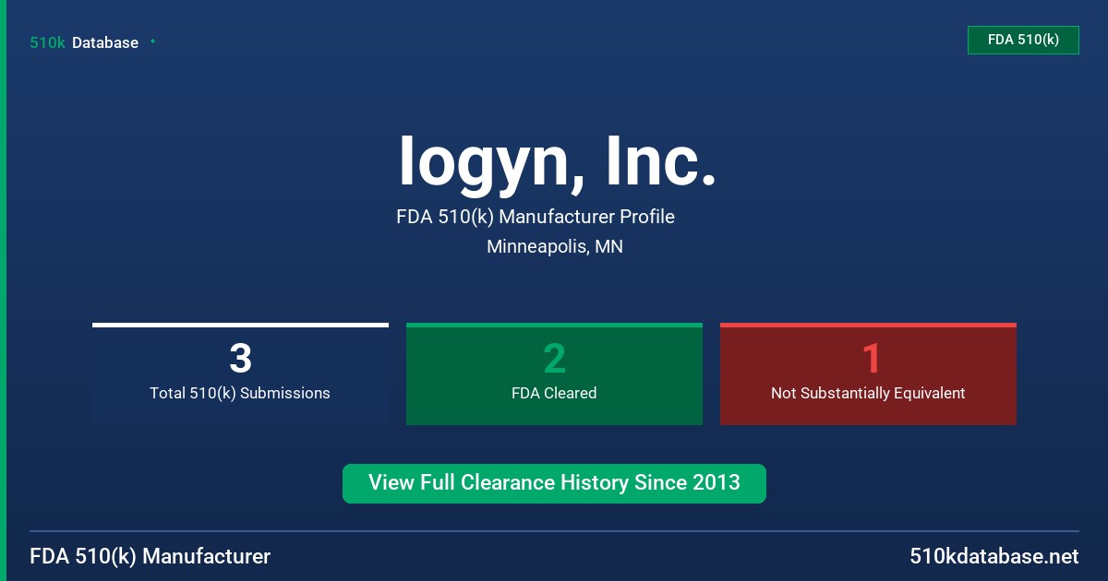Select the FDA 510(k) Manufacturer Profile subtitle
Screen dimensions: 1108x581
536,217
